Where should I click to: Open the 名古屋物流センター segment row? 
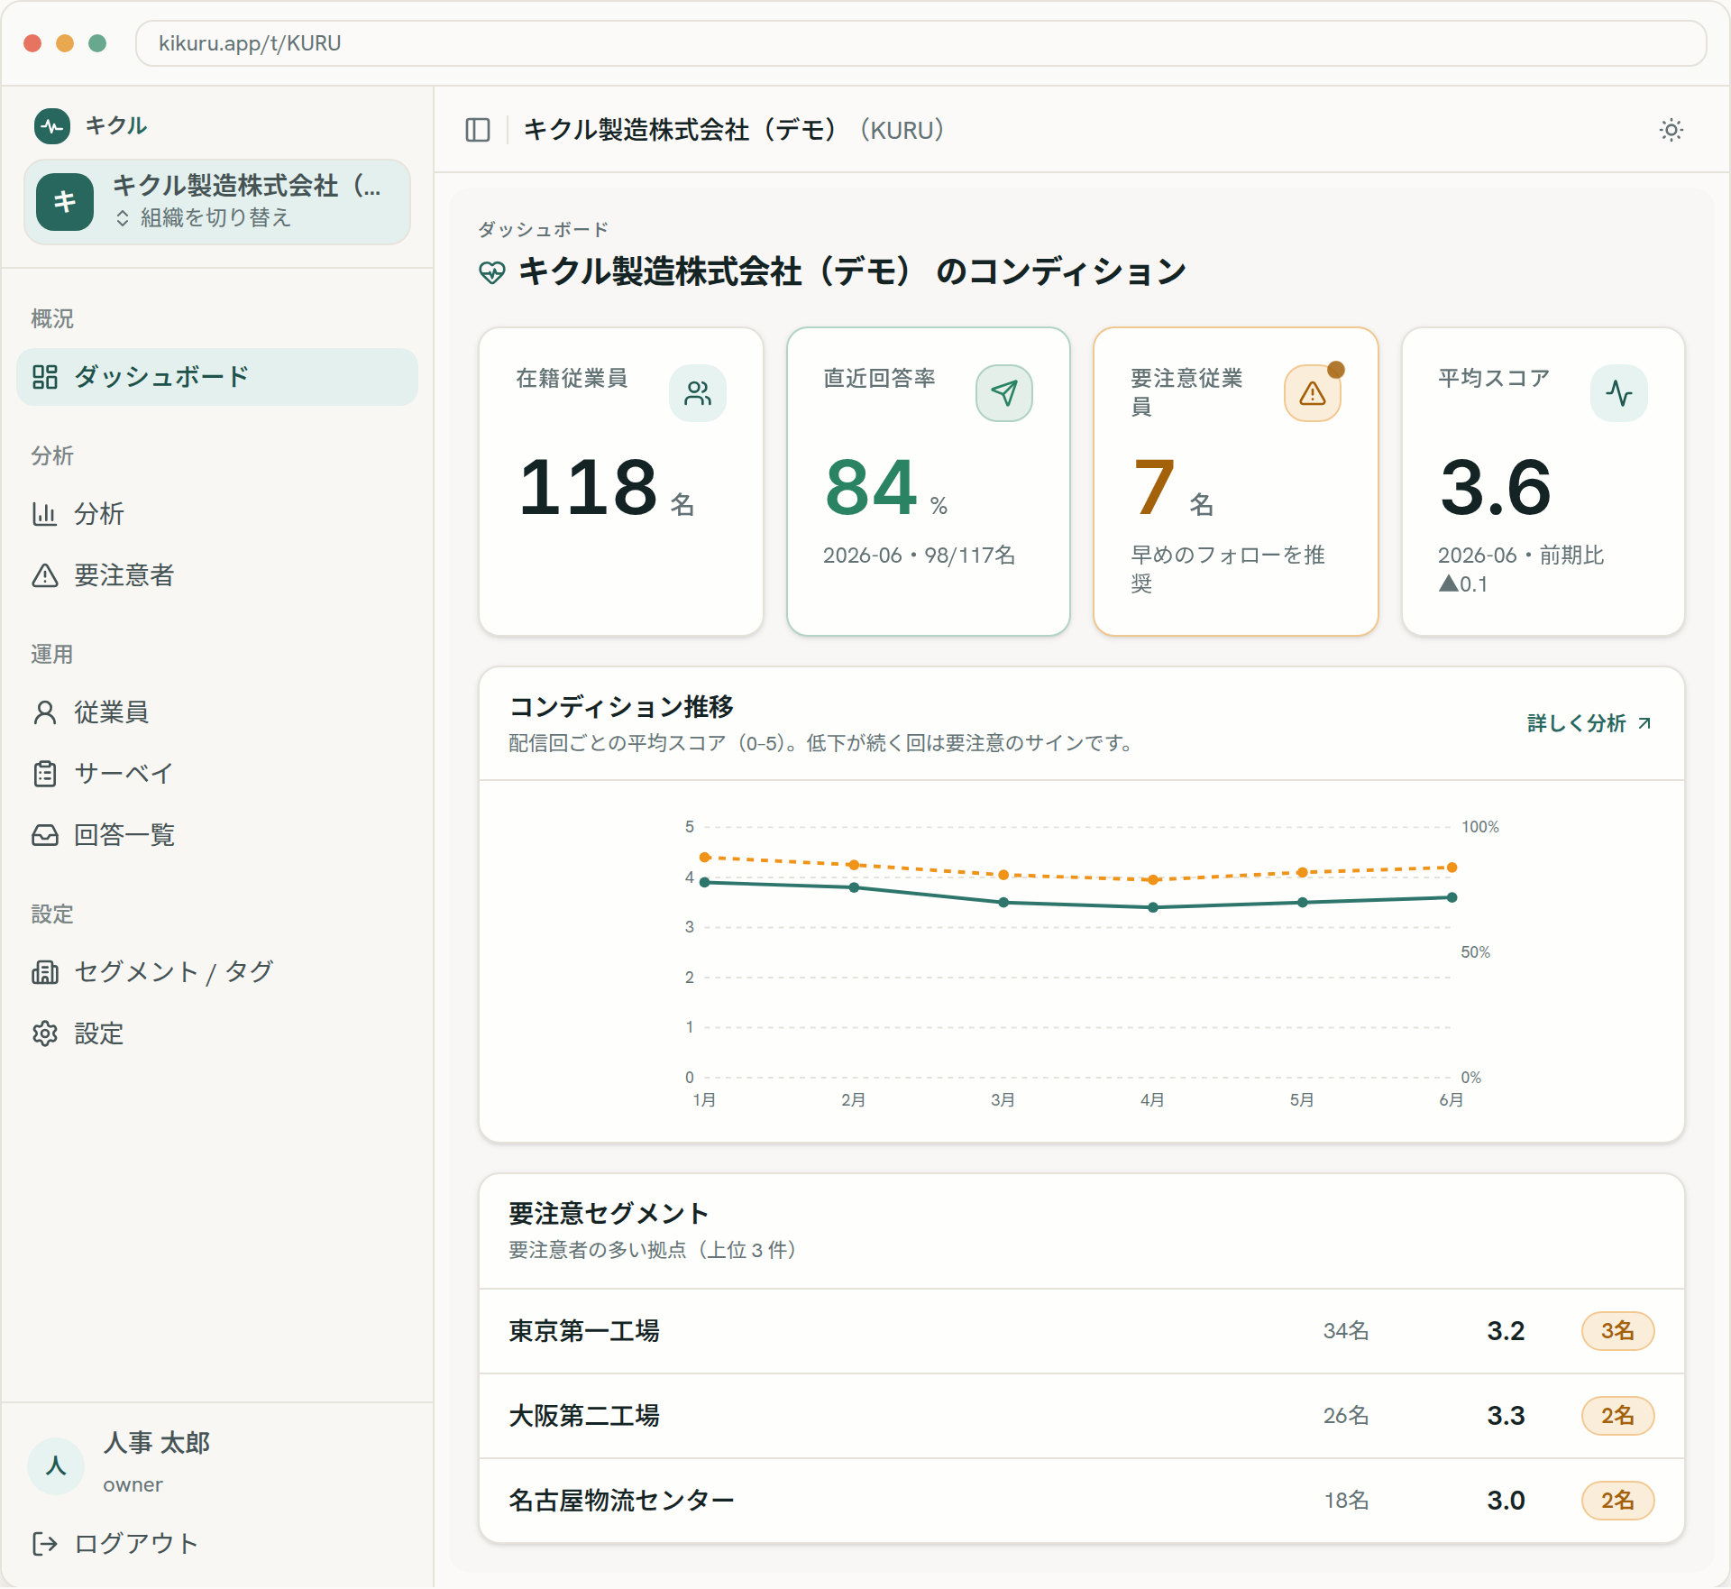pos(1082,1501)
